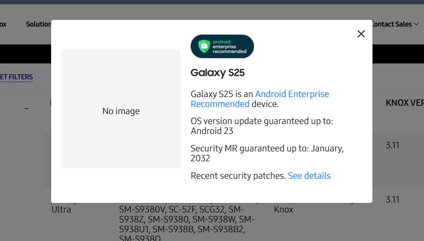
Task: Close the Galaxy S25 details popup
Action: coord(361,34)
